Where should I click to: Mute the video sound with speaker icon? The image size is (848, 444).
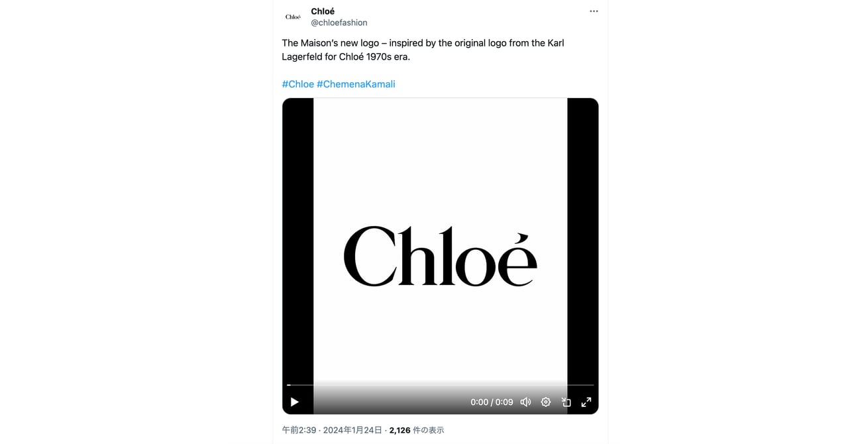click(x=525, y=402)
